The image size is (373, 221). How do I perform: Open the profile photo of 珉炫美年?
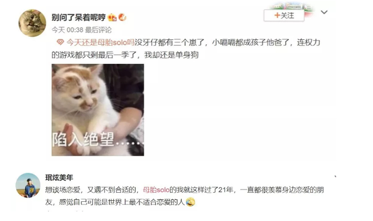[x=28, y=185]
